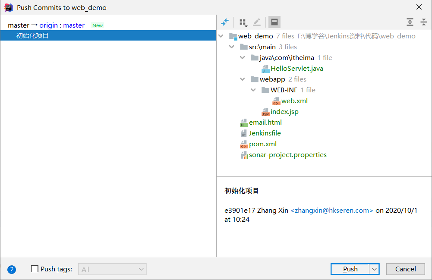The image size is (432, 280).
Task: Collapse the WEB-INF folder node
Action: click(x=254, y=90)
